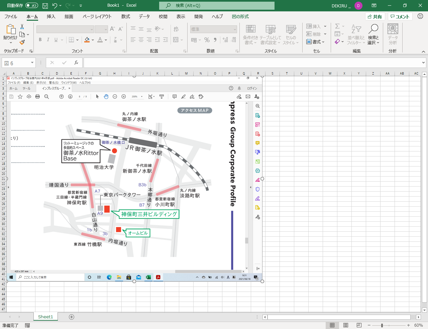This screenshot has height=329, width=428.
Task: Click the search box in title bar
Action: point(217,6)
